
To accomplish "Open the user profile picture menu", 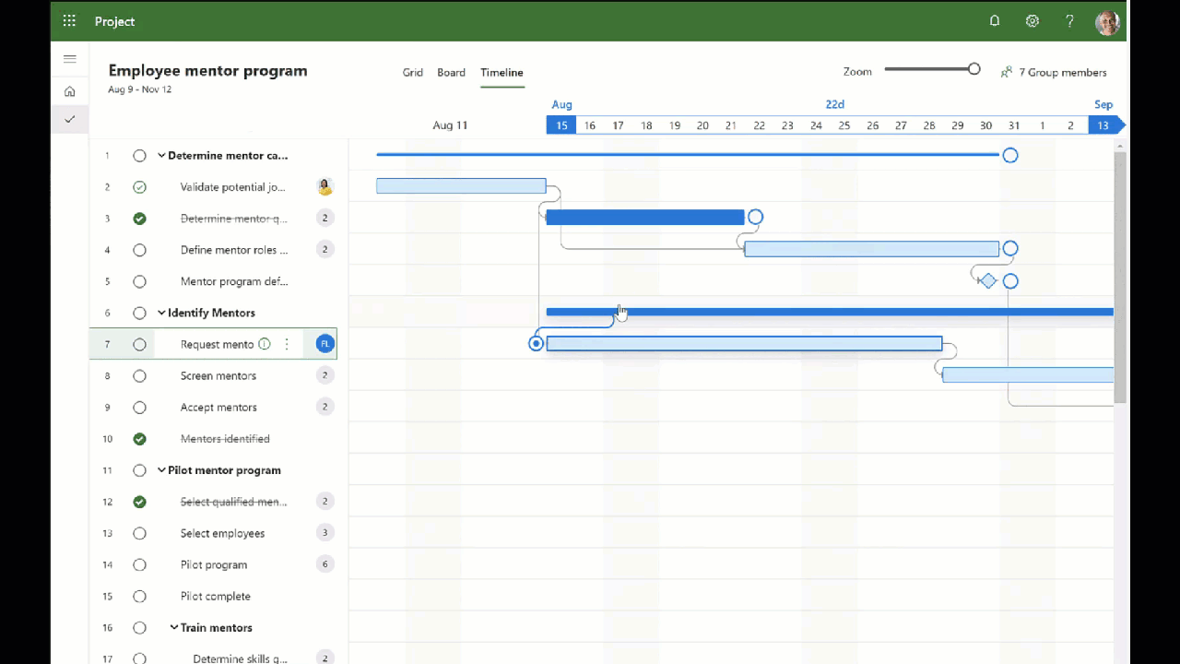I will coord(1107,22).
